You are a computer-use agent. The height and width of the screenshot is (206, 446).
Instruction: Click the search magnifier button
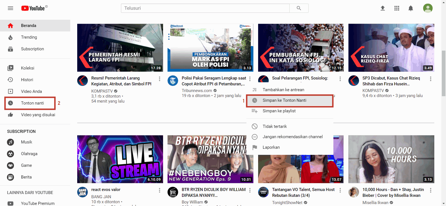[x=299, y=8]
